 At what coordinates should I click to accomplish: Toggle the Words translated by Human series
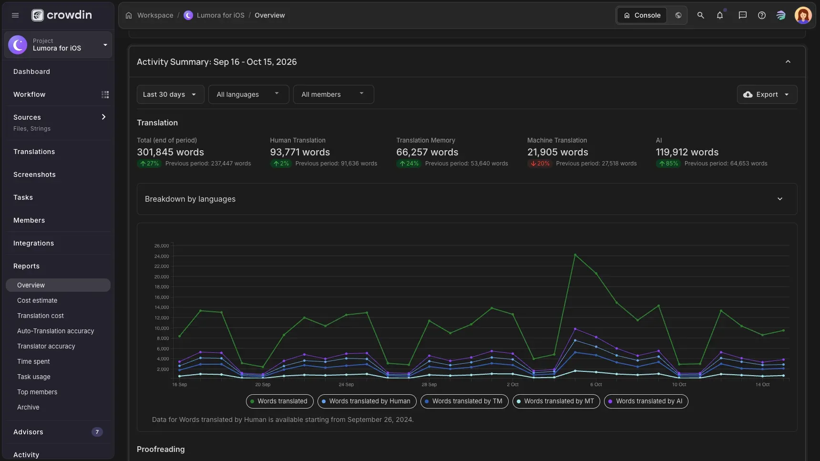(x=367, y=401)
